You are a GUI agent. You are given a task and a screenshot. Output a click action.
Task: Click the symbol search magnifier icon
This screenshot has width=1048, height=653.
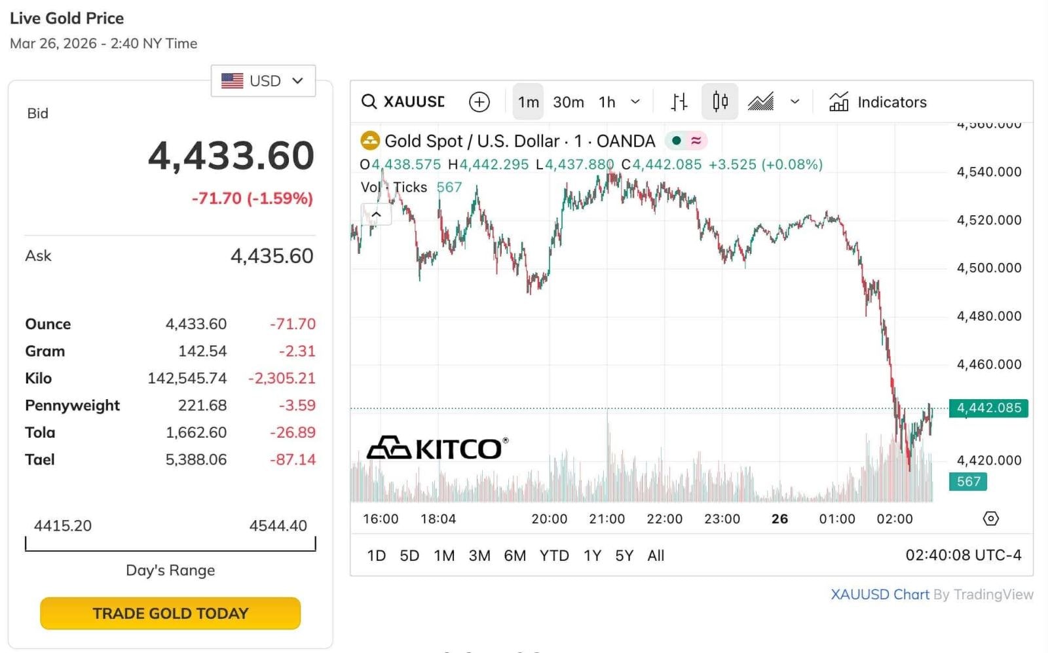tap(369, 102)
